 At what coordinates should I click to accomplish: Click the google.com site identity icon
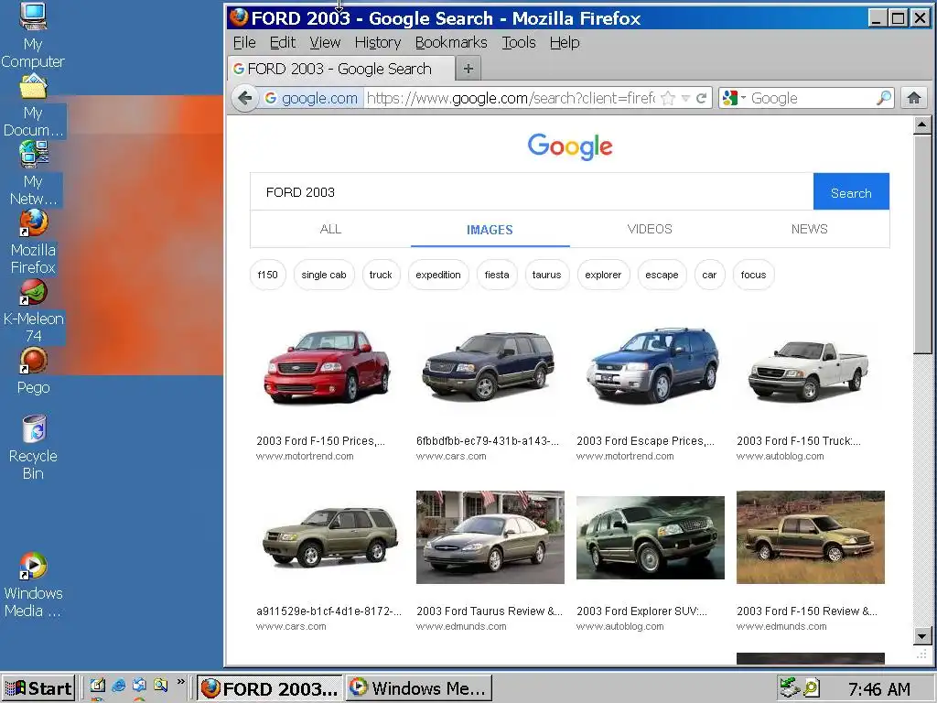click(x=311, y=98)
